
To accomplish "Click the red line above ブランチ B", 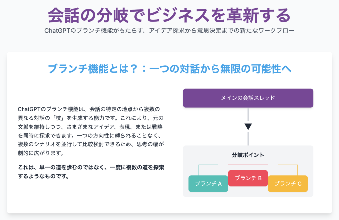I will (x=248, y=165).
